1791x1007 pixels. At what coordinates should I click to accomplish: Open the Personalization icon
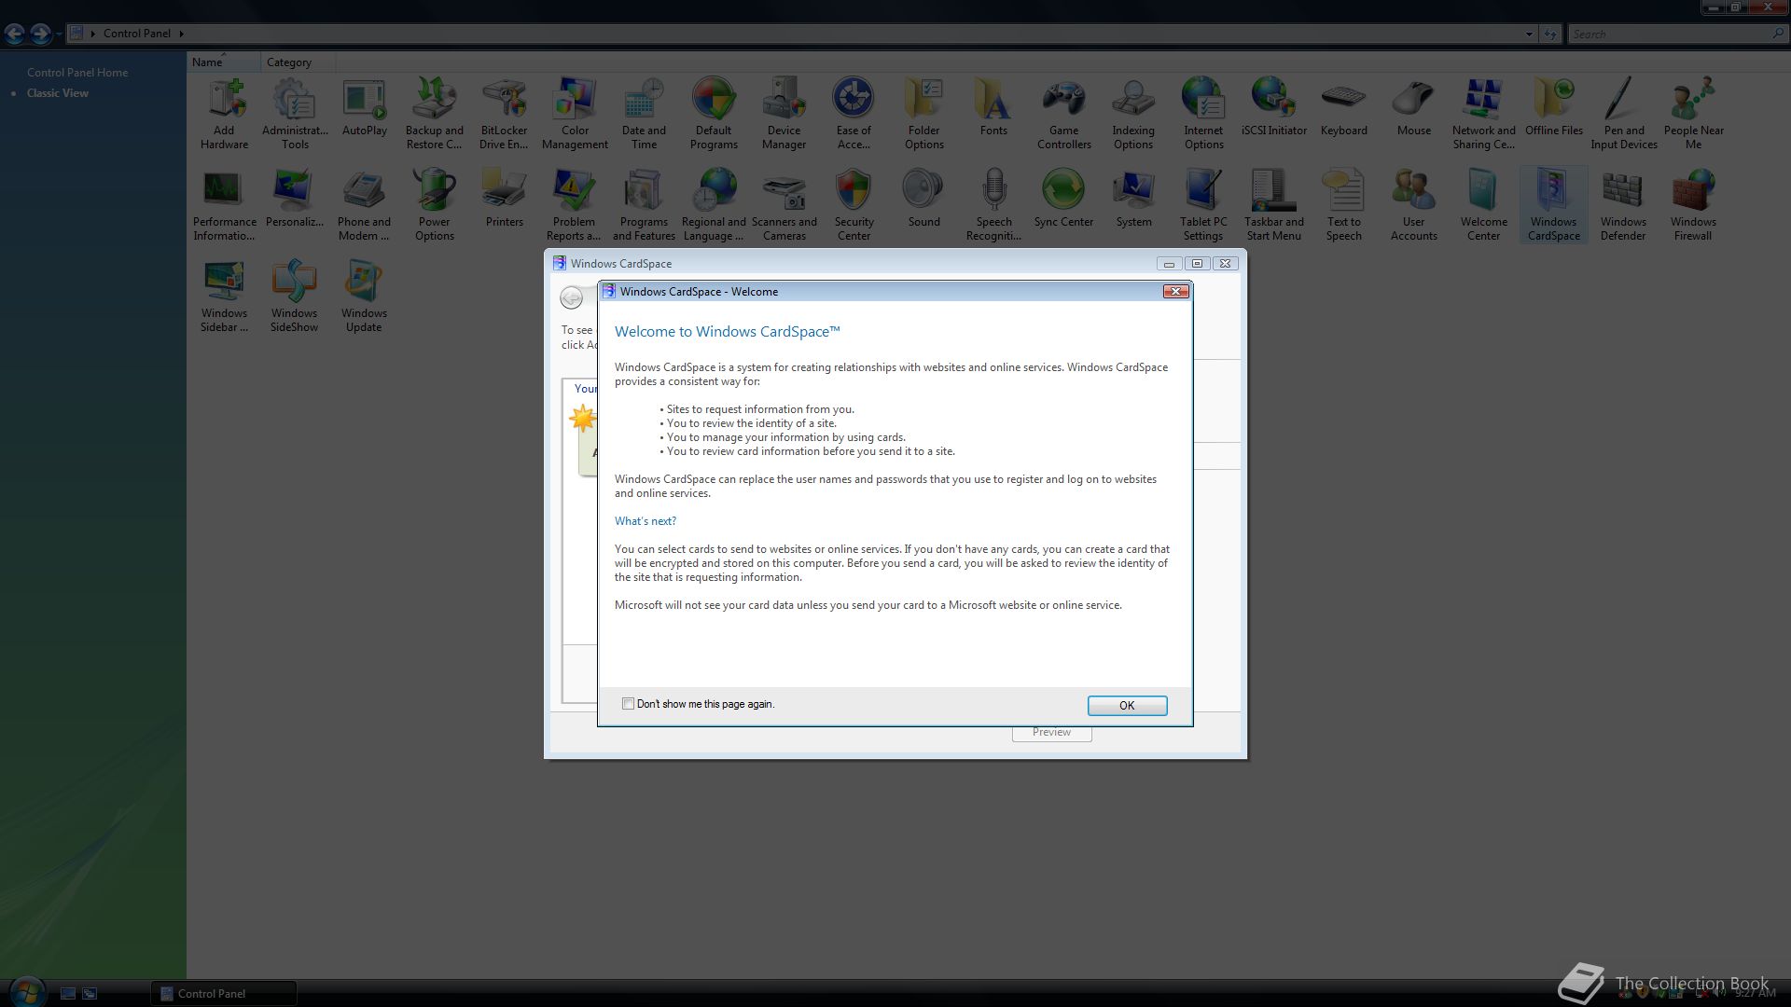point(295,199)
